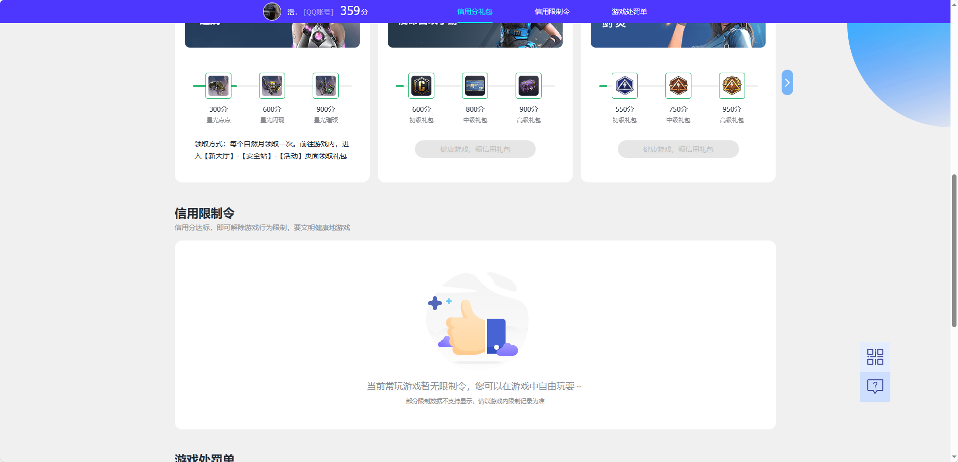Open the help question chat icon

point(875,386)
